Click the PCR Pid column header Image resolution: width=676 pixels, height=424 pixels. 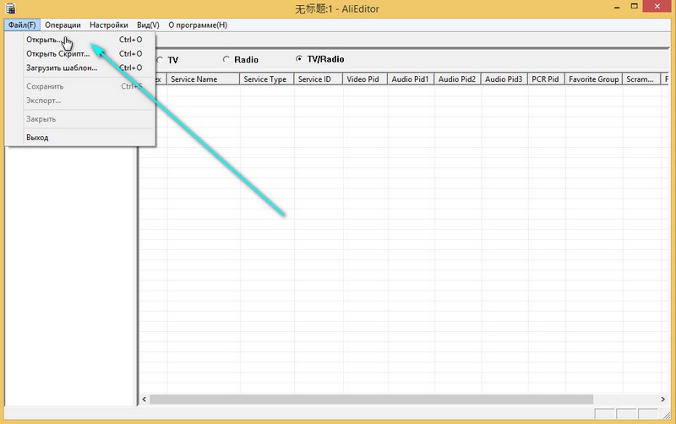tap(546, 79)
